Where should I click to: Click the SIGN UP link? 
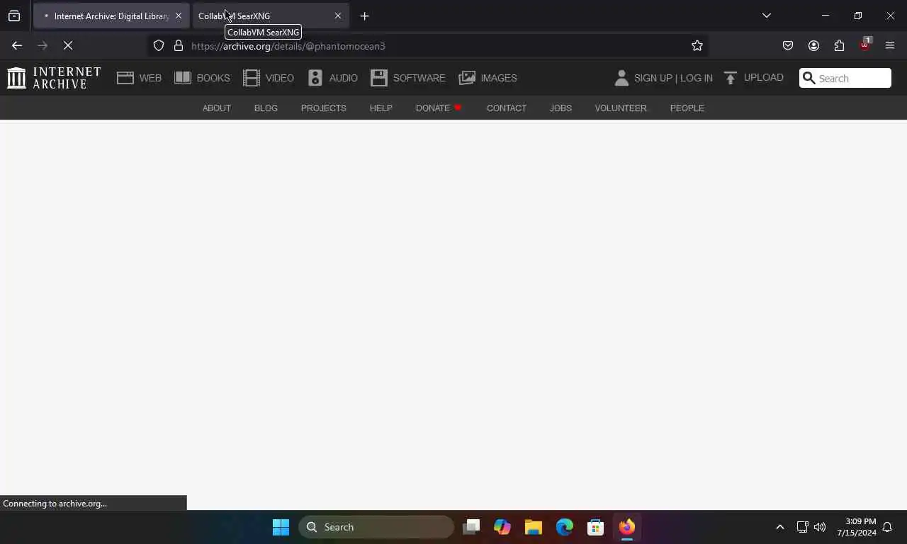[653, 78]
